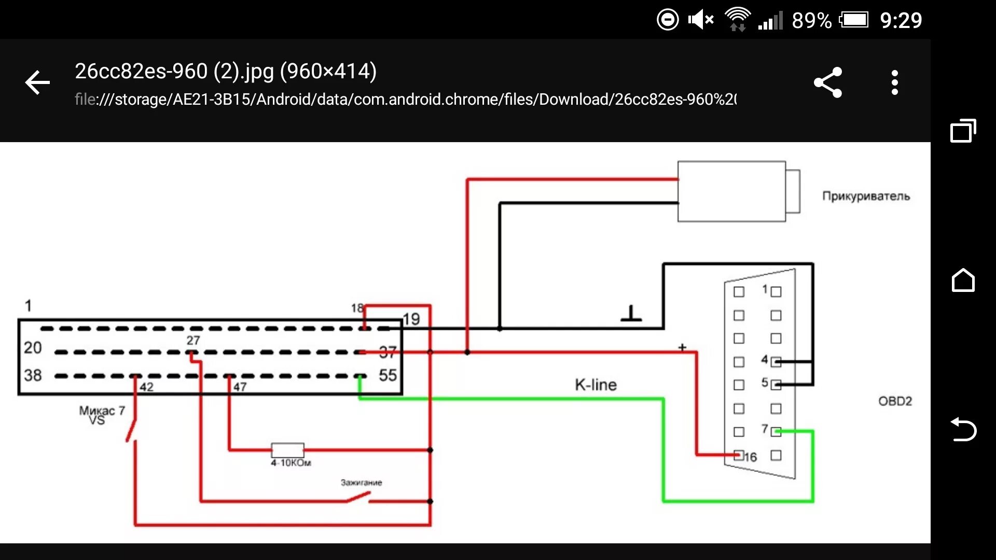
Task: Tap the share icon
Action: point(828,82)
